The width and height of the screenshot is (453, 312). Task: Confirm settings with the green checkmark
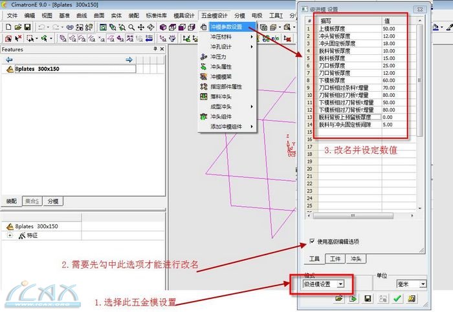point(397,298)
